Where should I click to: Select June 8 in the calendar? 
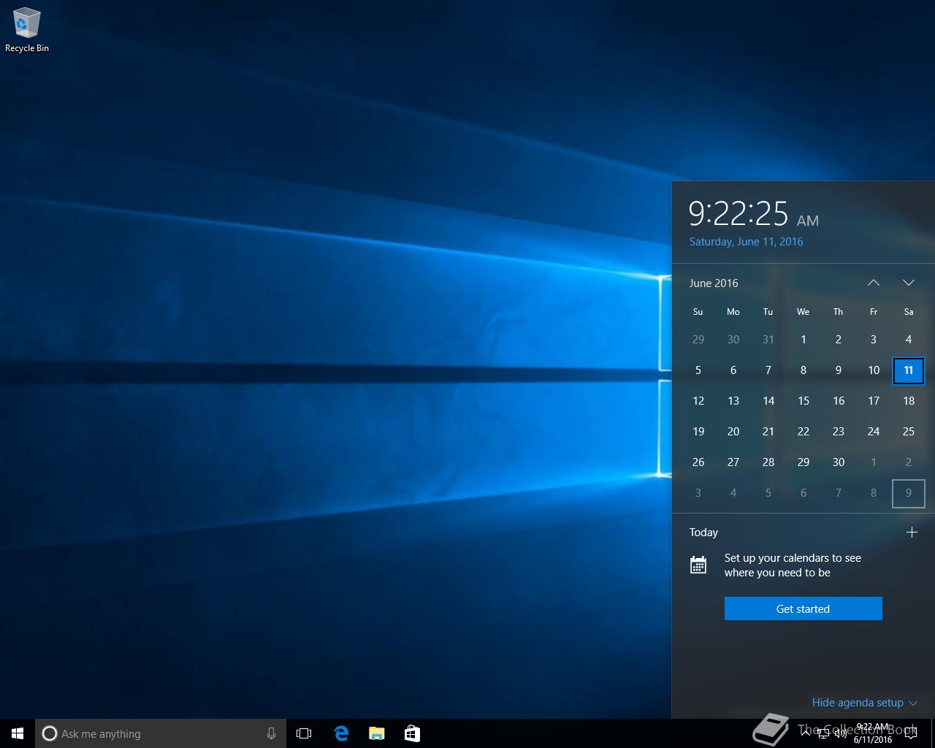pos(804,370)
